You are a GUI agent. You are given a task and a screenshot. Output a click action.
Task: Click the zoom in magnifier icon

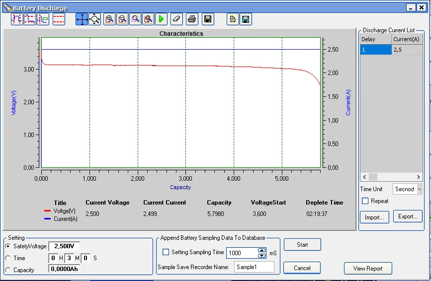pyautogui.click(x=109, y=19)
